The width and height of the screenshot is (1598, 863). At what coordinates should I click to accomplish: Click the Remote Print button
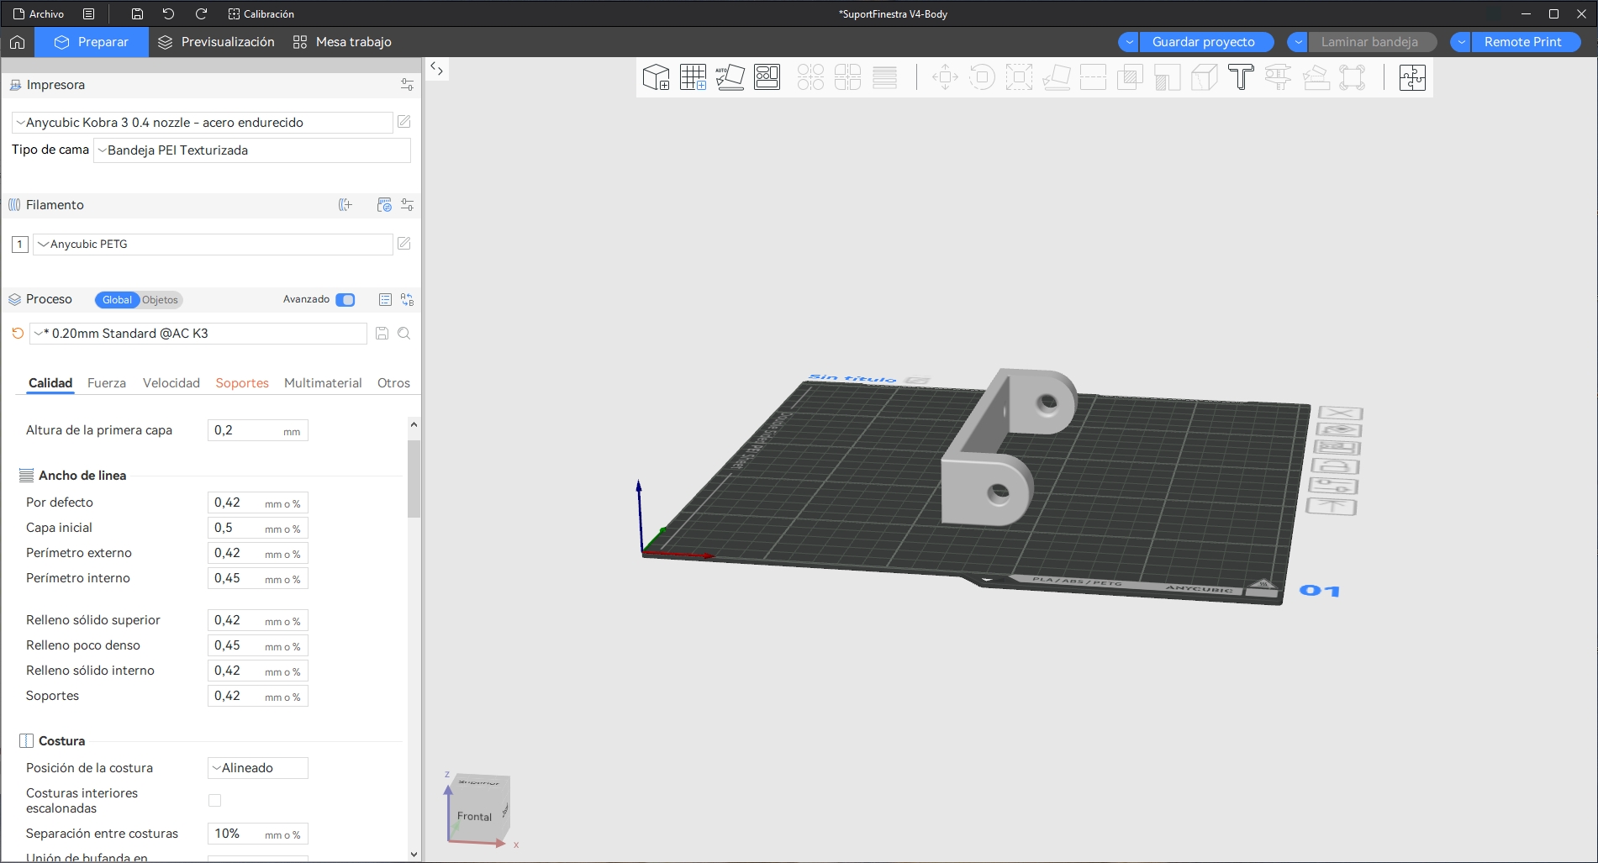tap(1522, 42)
